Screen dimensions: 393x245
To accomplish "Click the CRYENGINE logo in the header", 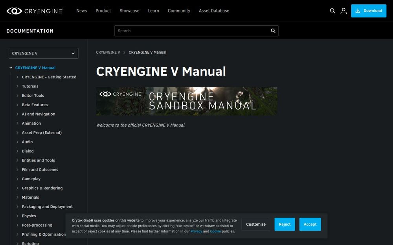I will [x=35, y=11].
